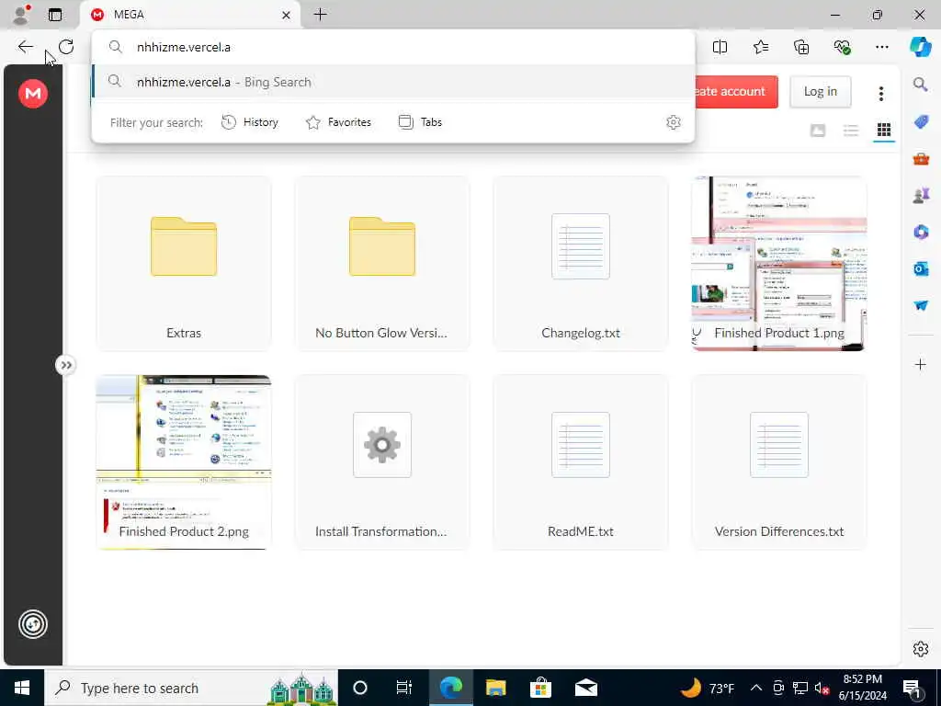Viewport: 941px width, 706px height.
Task: Go back with the browser back arrow
Action: pyautogui.click(x=25, y=47)
